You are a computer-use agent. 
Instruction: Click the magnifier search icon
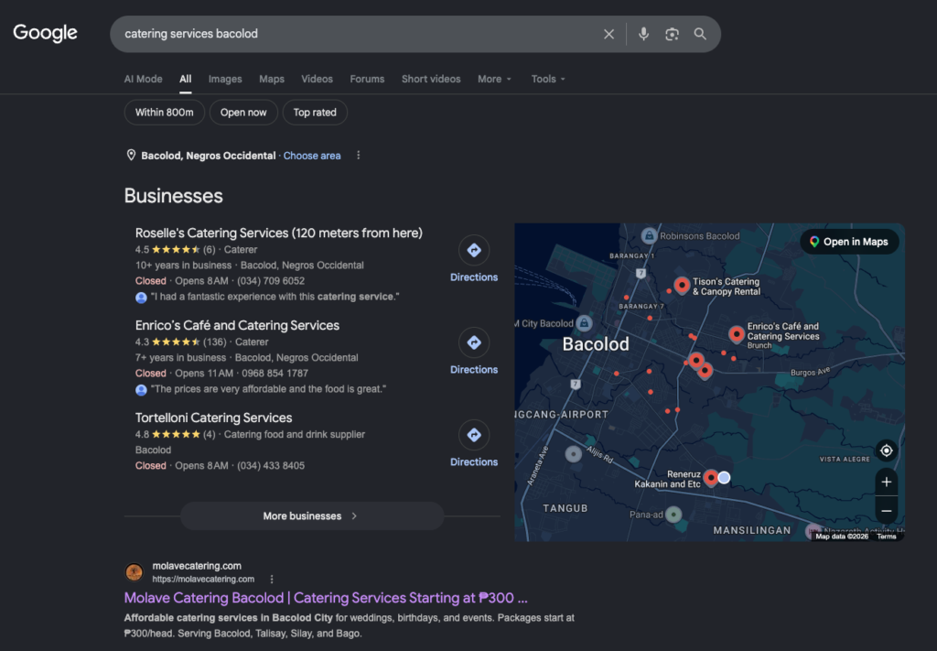coord(700,34)
